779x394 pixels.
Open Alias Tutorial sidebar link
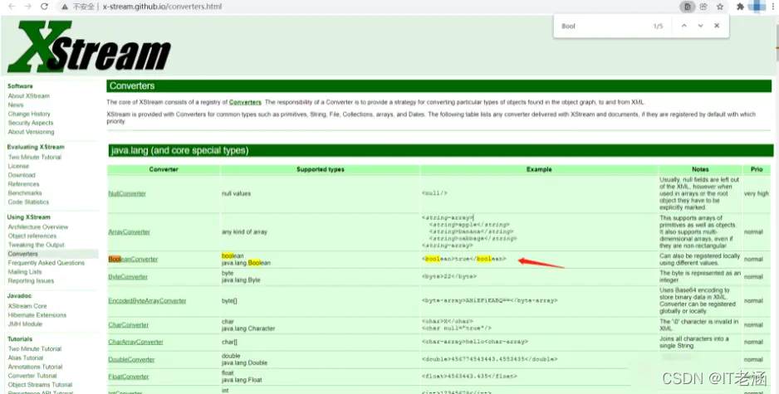[x=26, y=358]
